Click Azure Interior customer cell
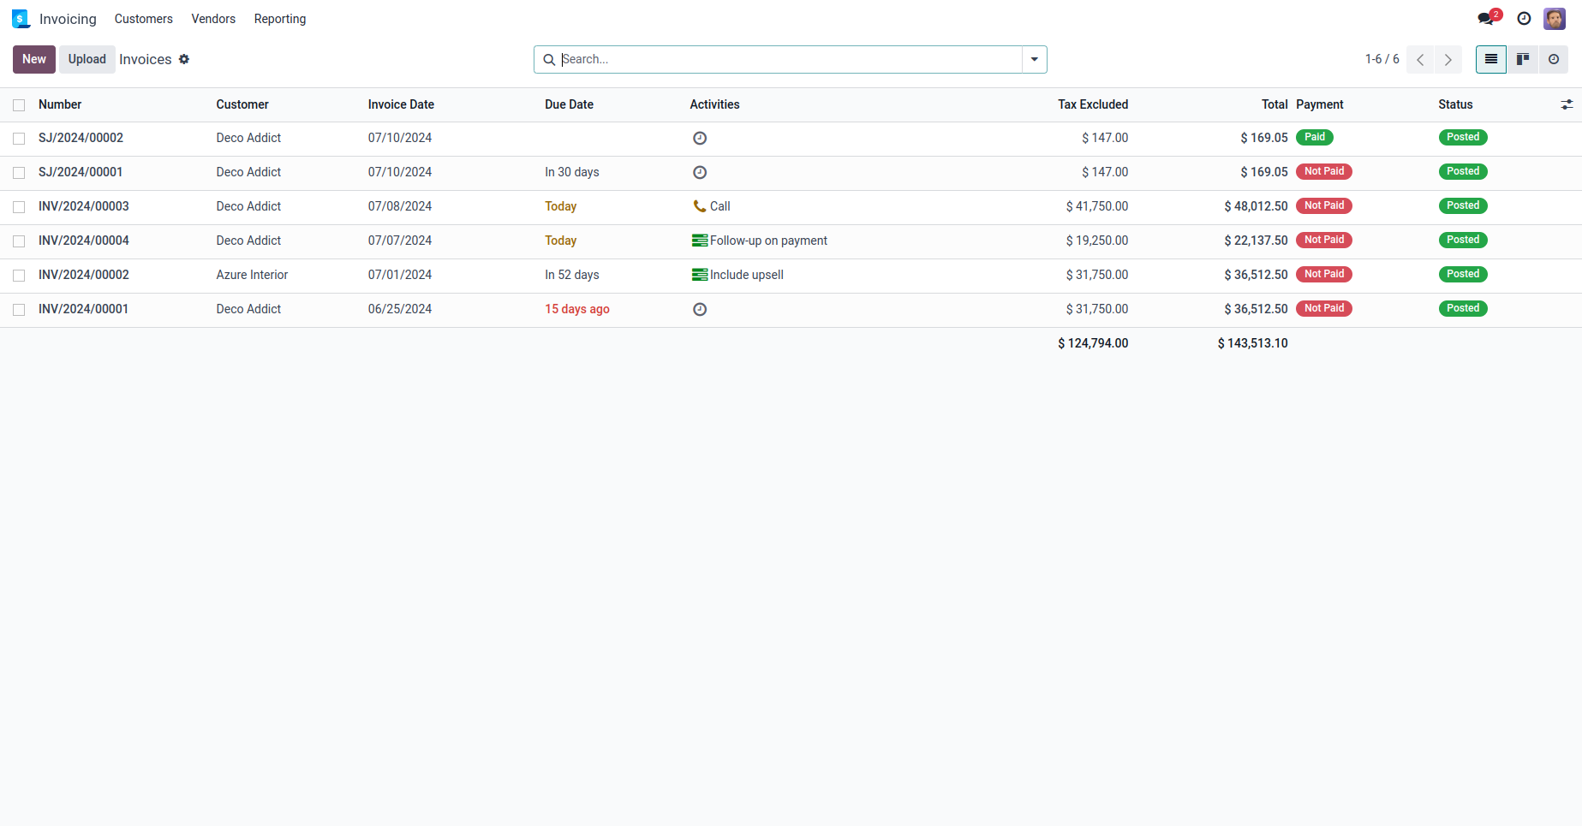This screenshot has height=826, width=1582. 252,275
